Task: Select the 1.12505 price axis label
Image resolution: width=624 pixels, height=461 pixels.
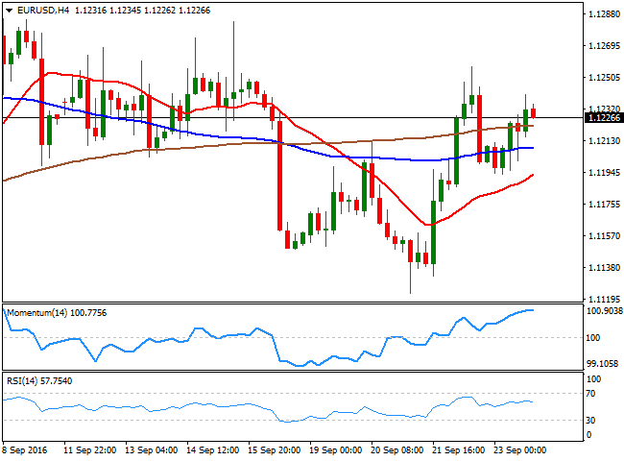Action: tap(604, 78)
